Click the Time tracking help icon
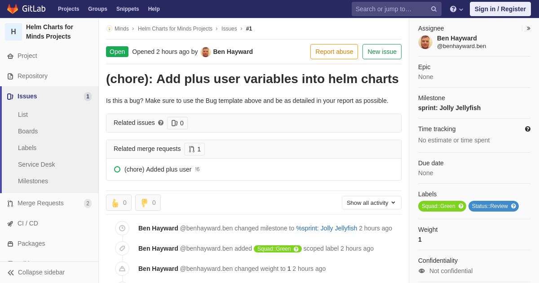This screenshot has height=283, width=539. click(528, 129)
